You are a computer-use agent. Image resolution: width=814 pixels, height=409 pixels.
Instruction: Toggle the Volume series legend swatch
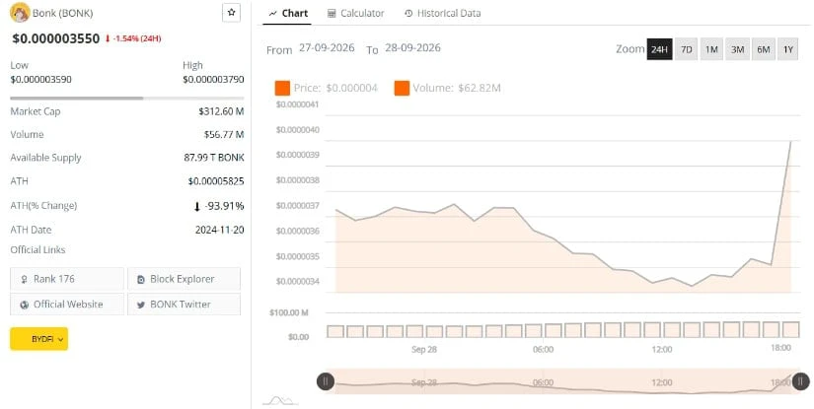[402, 88]
